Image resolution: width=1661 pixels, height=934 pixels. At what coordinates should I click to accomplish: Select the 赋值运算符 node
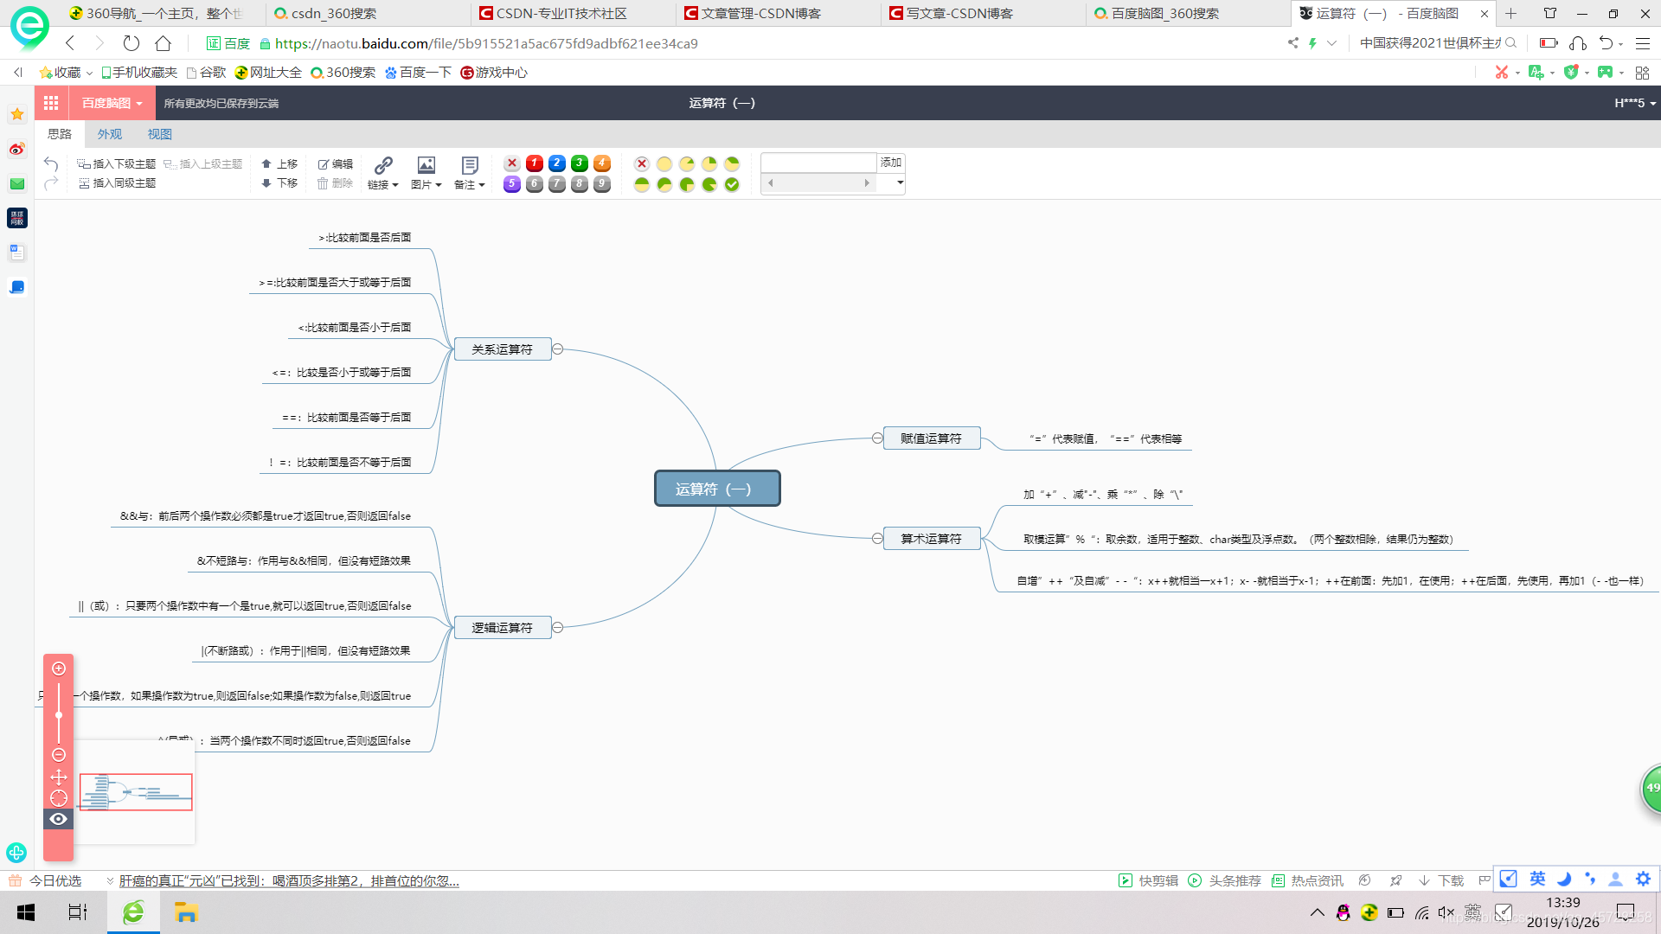point(932,438)
